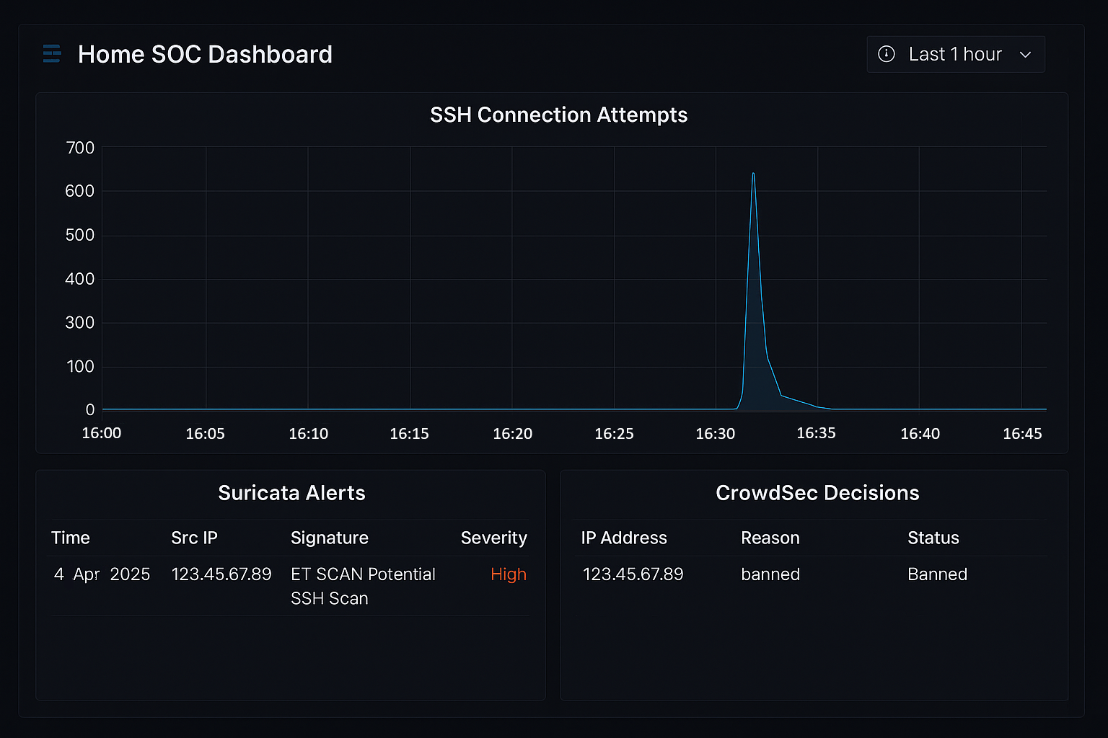This screenshot has height=738, width=1108.
Task: Sort by the Time column header
Action: [x=70, y=538]
